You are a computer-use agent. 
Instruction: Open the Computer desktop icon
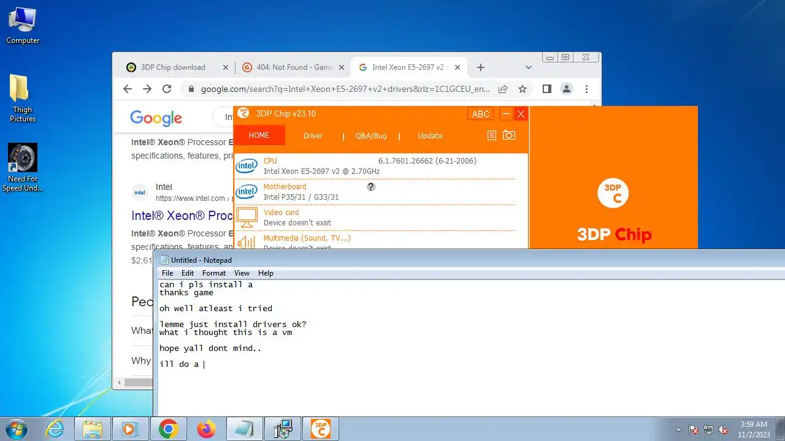pyautogui.click(x=23, y=25)
